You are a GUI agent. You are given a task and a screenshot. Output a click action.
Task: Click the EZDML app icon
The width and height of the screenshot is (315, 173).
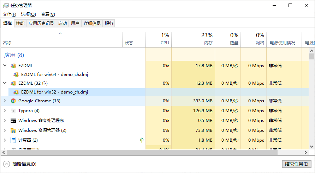tap(13, 66)
